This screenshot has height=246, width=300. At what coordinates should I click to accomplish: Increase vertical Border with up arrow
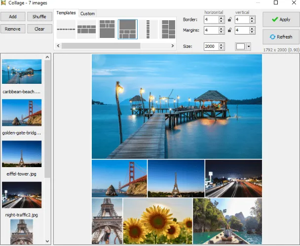252,18
